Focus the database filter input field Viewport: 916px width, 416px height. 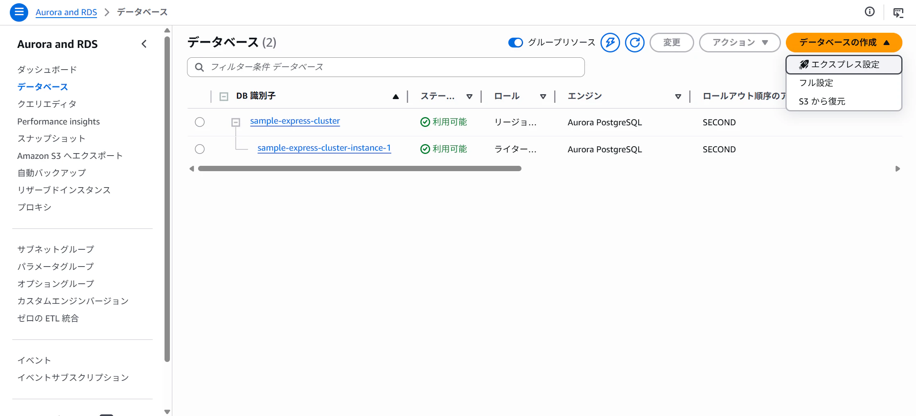386,67
